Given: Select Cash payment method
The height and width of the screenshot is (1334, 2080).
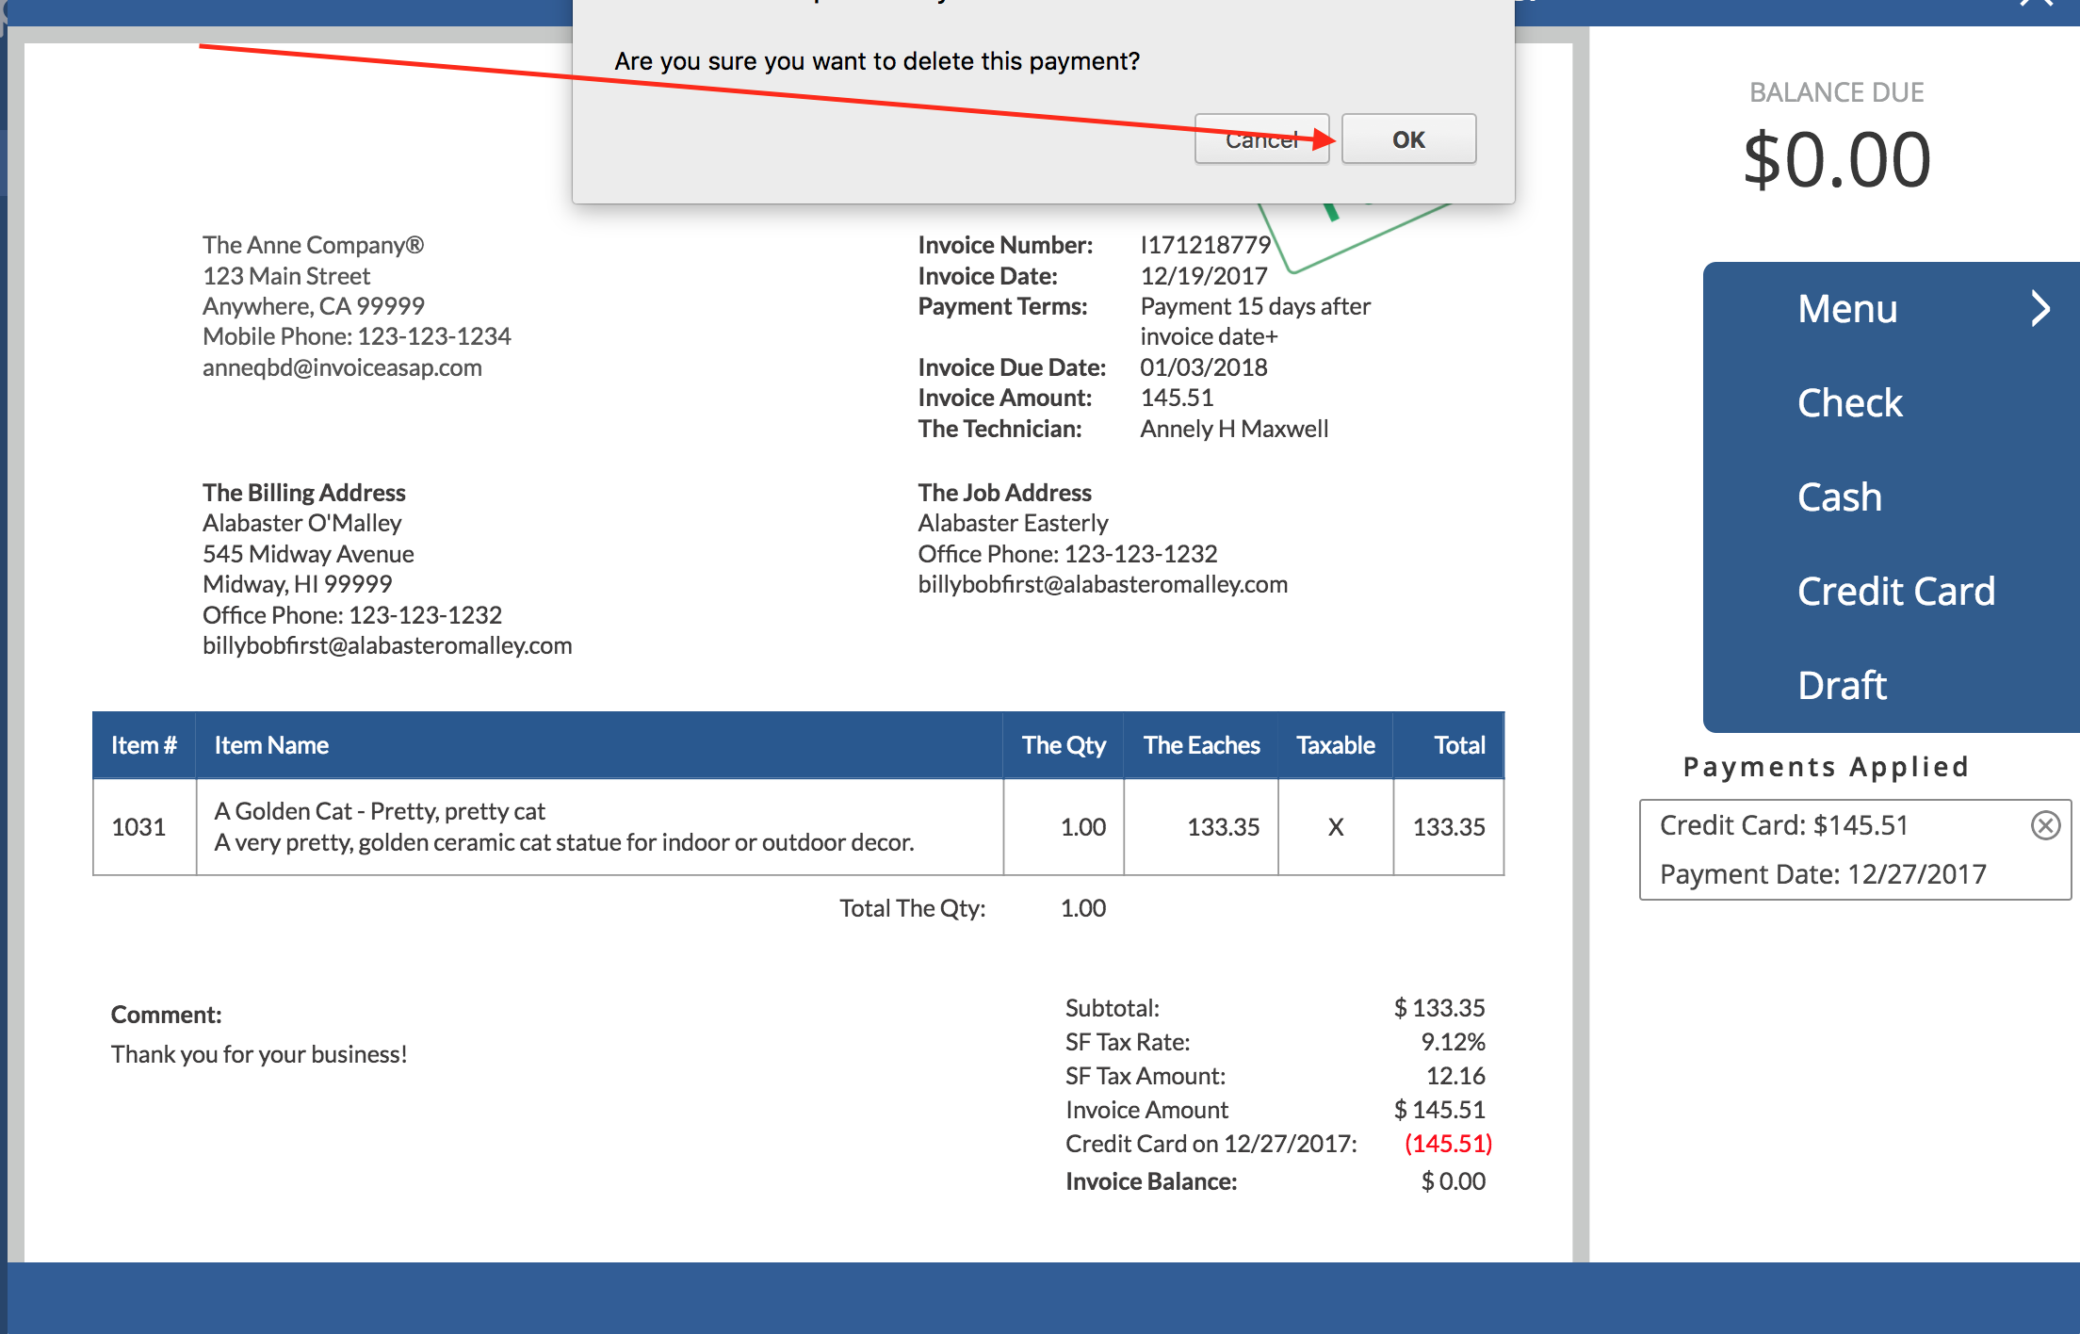Looking at the screenshot, I should [1839, 496].
